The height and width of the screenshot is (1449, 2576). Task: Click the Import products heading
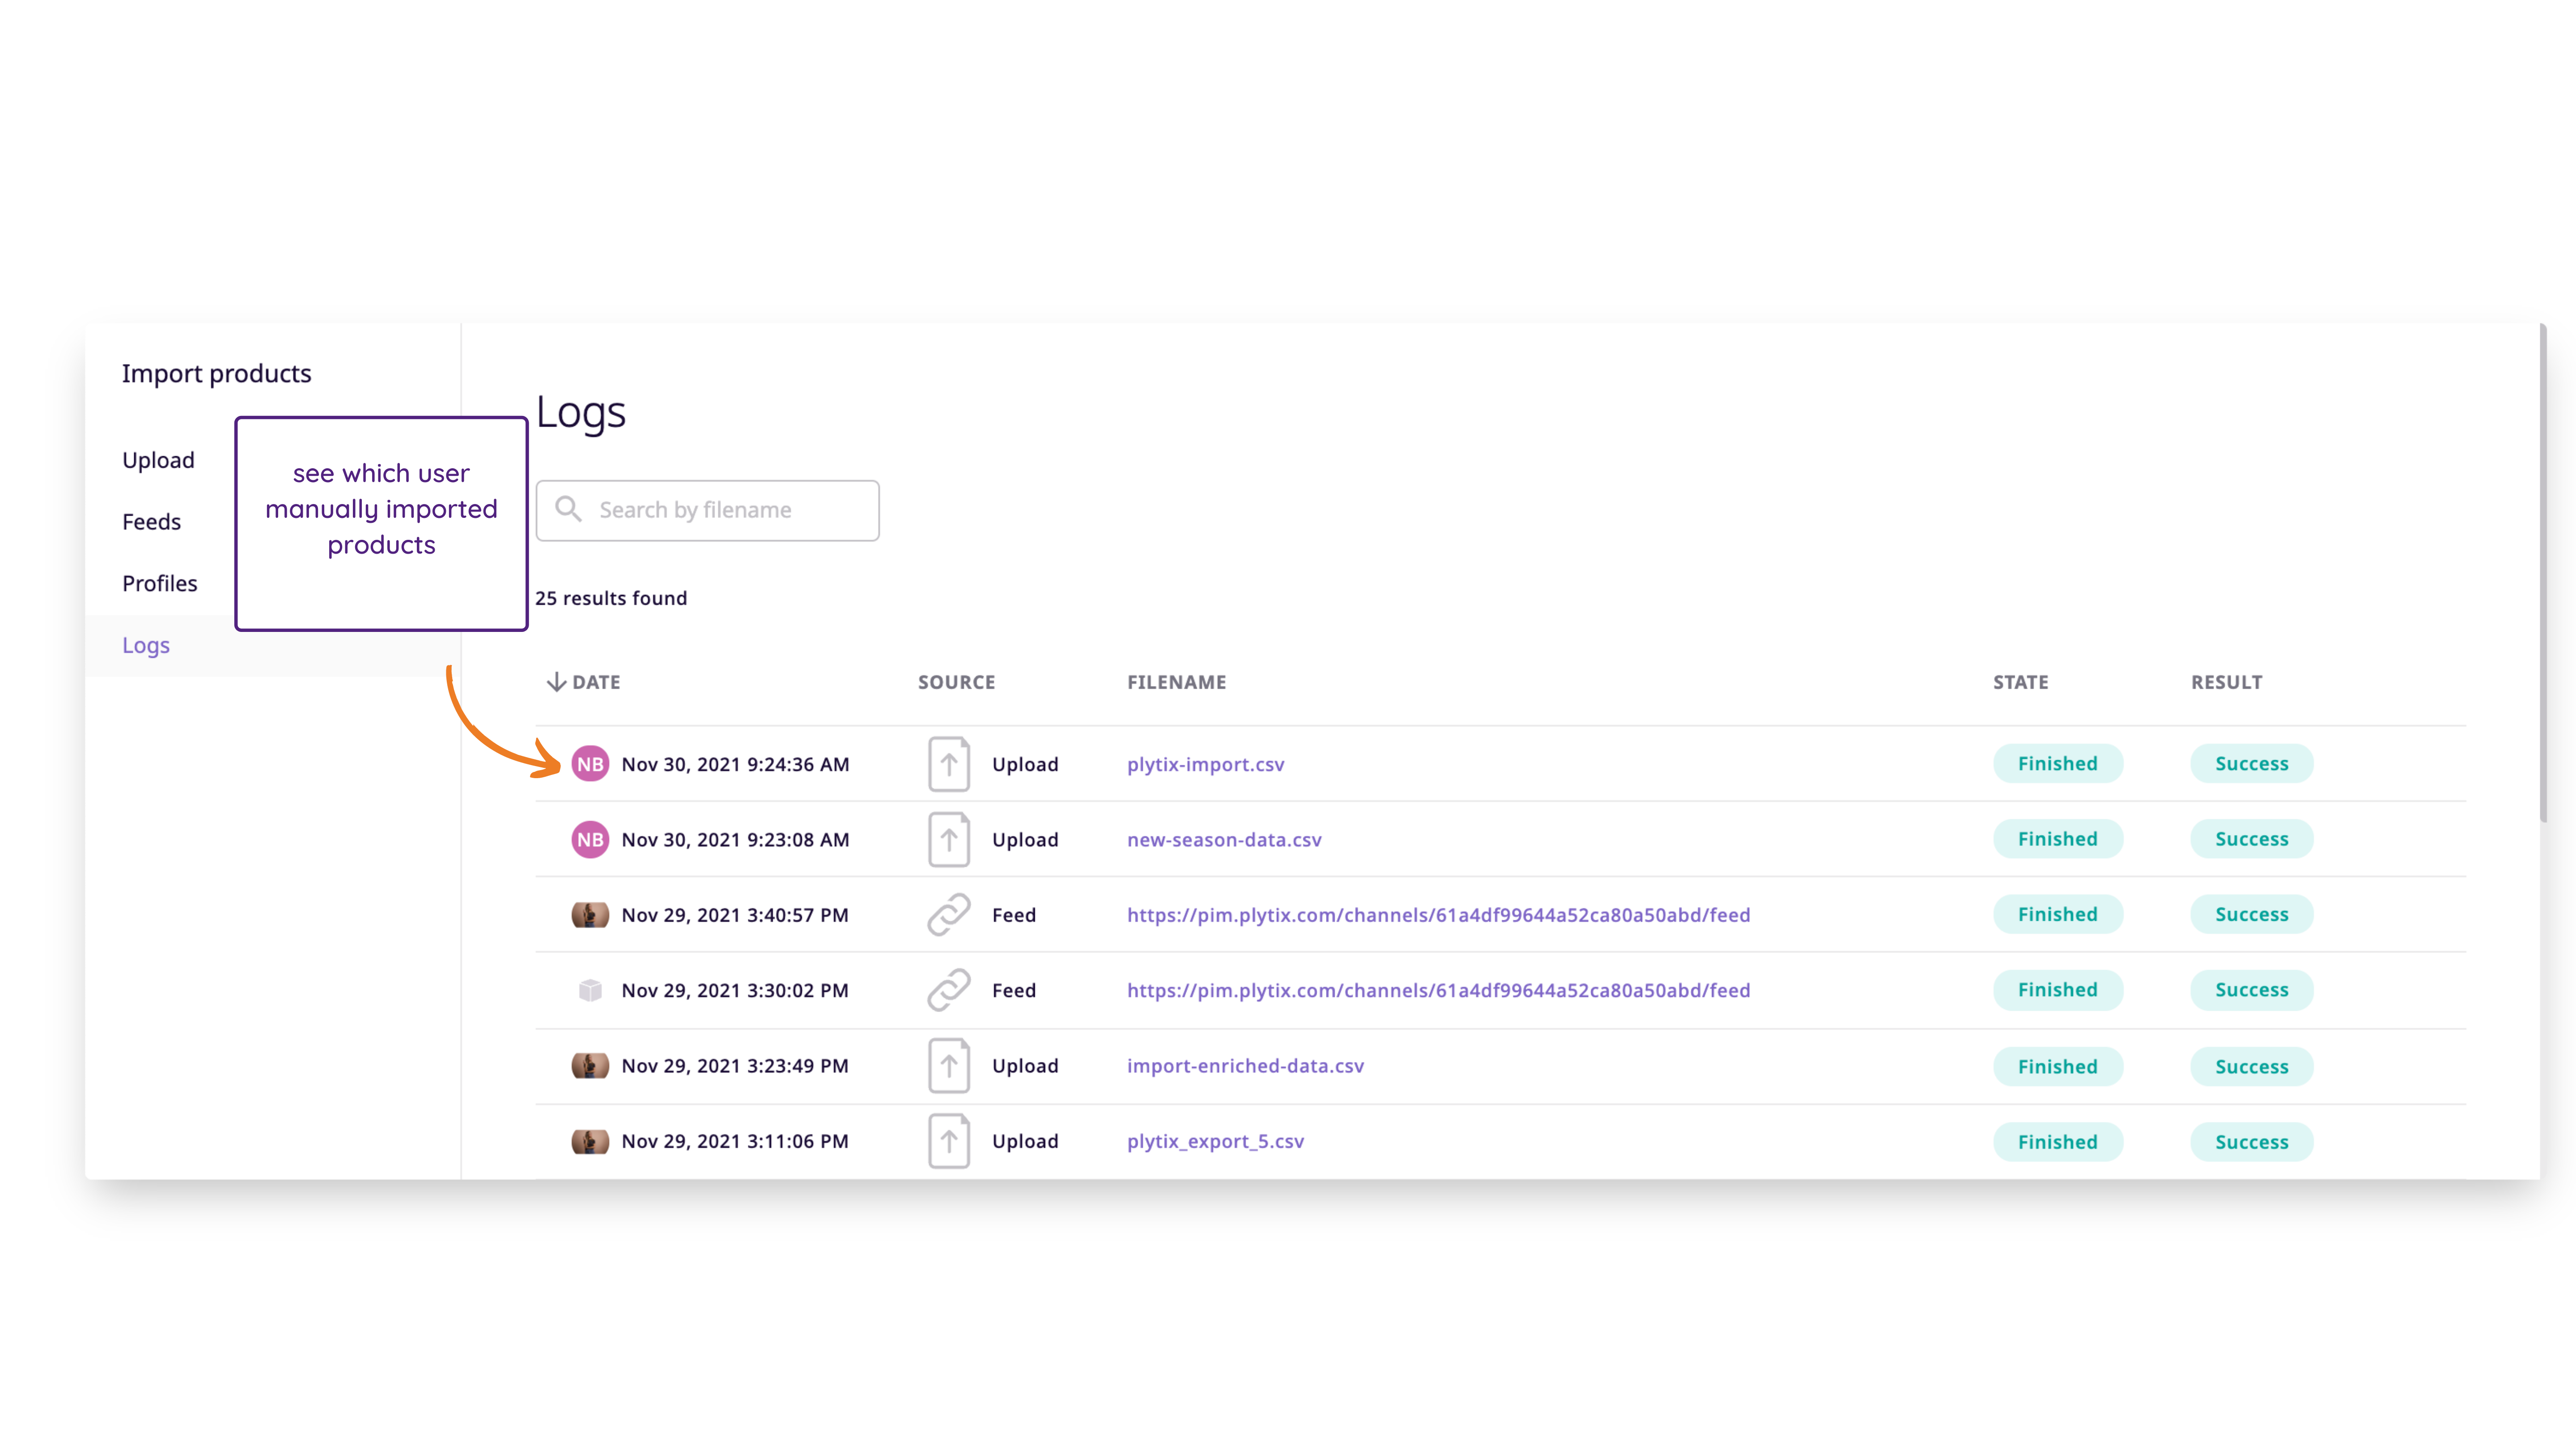pos(217,373)
